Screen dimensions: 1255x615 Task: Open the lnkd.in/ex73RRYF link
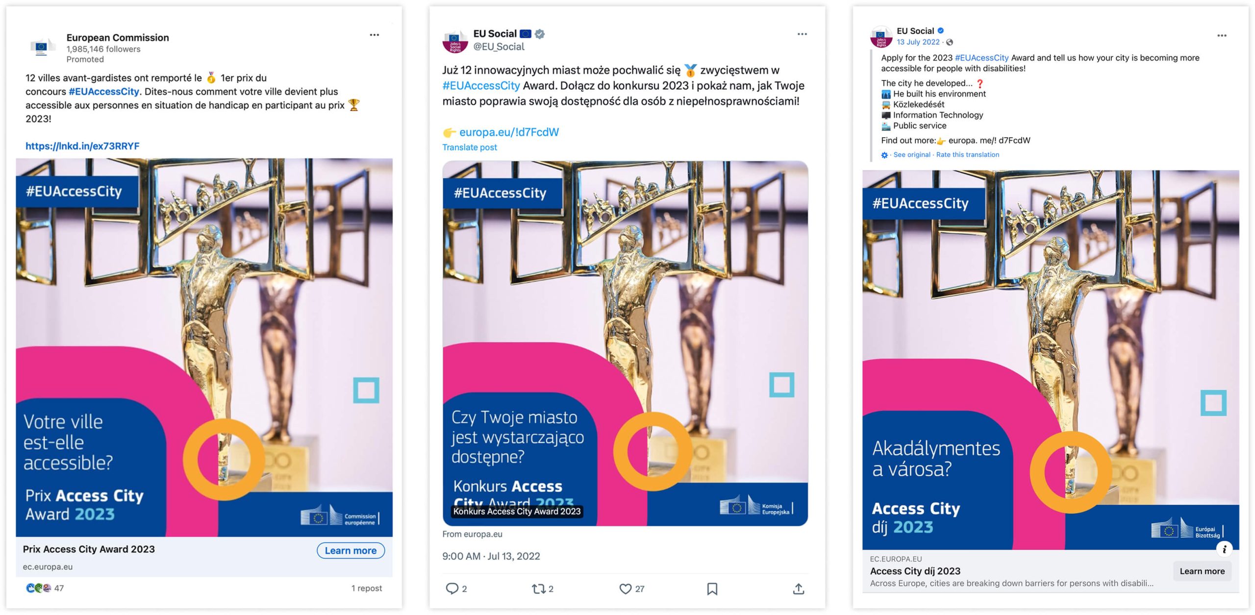(82, 146)
